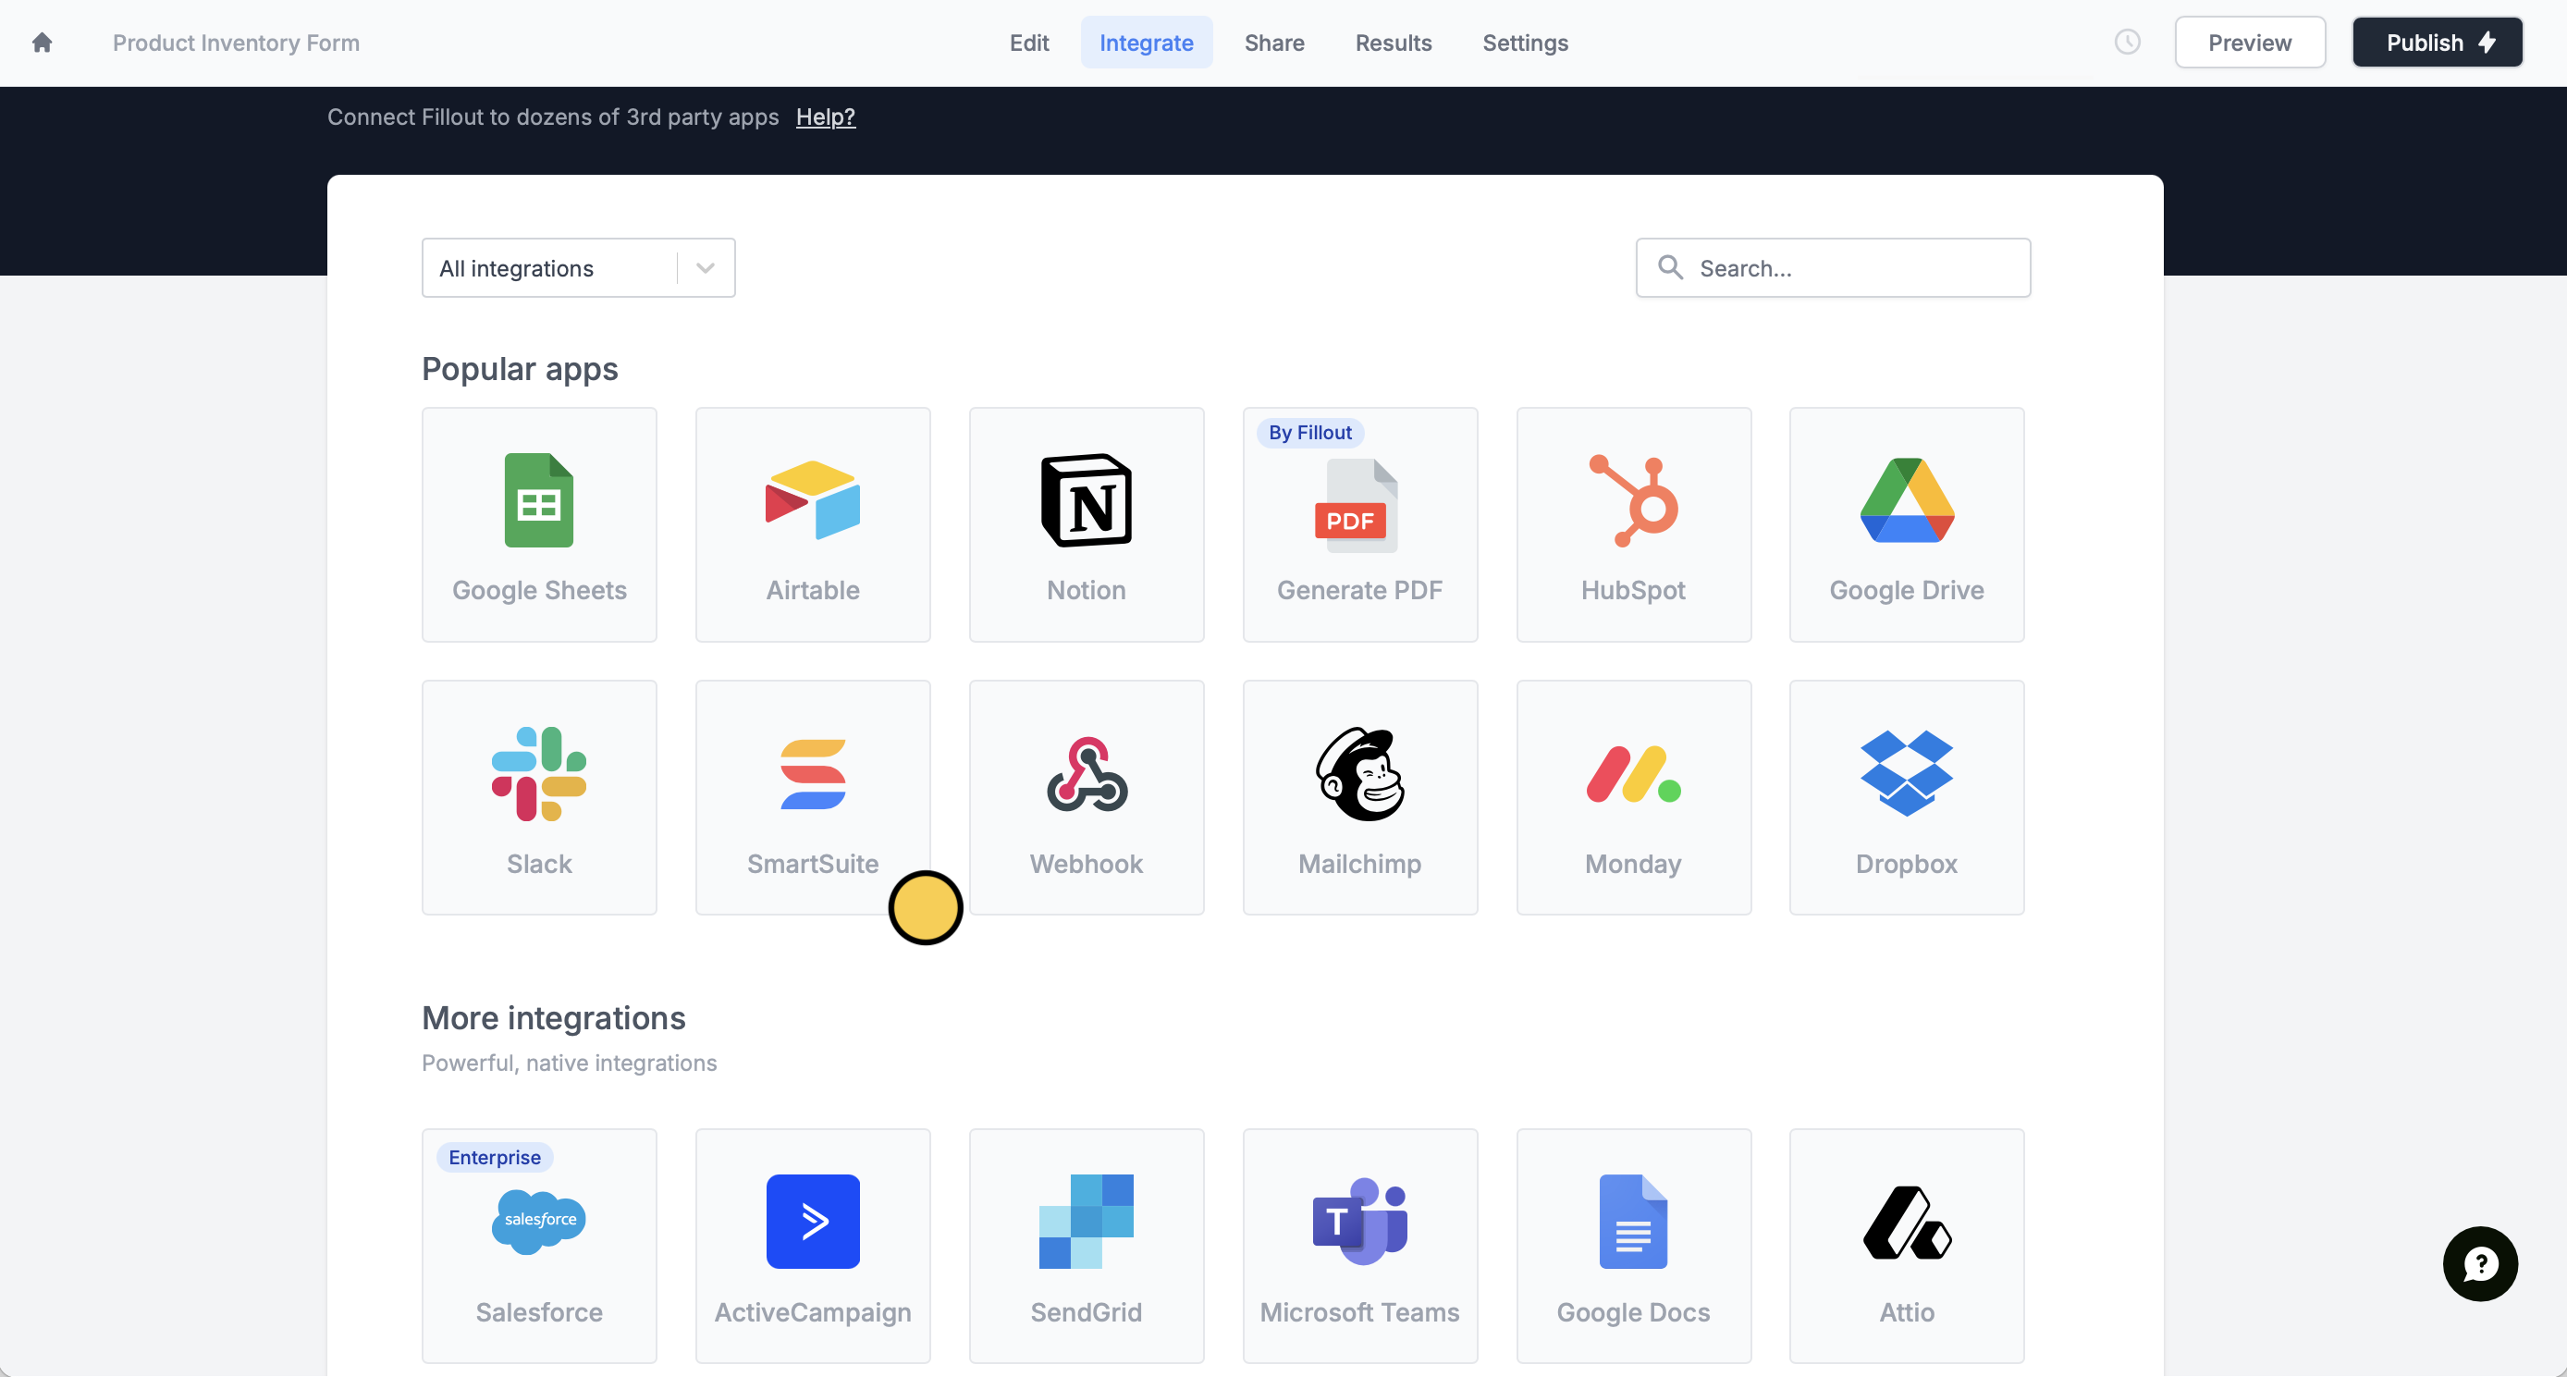This screenshot has height=1377, width=2567.
Task: Open the Notion integration
Action: pyautogui.click(x=1087, y=524)
